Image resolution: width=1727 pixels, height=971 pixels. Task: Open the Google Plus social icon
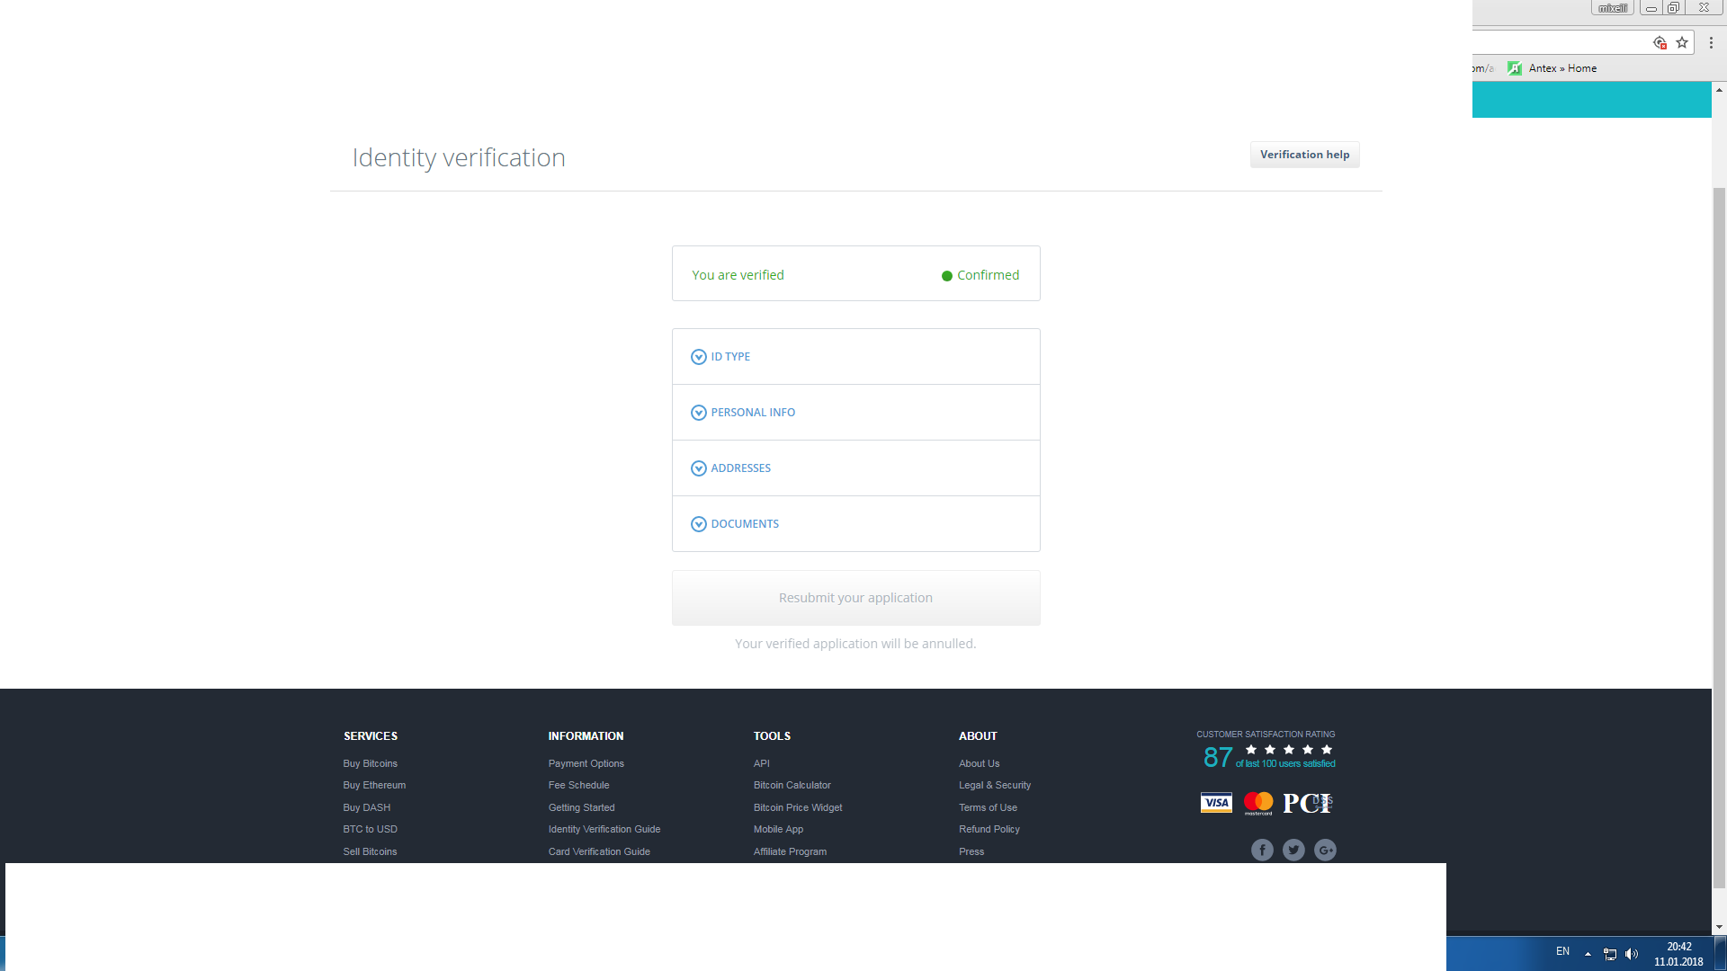click(x=1325, y=850)
